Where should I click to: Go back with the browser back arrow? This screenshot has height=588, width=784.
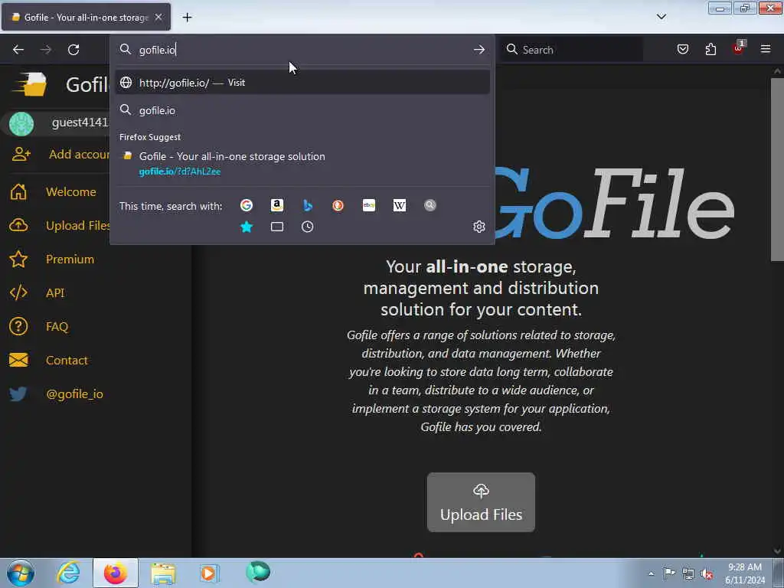[x=18, y=50]
